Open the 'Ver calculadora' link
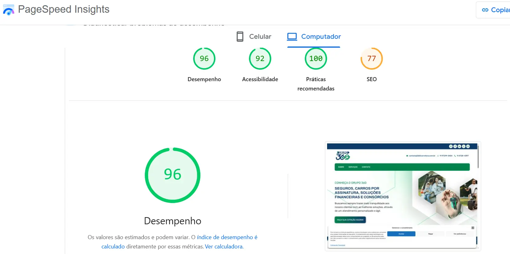This screenshot has width=510, height=254. tap(224, 247)
